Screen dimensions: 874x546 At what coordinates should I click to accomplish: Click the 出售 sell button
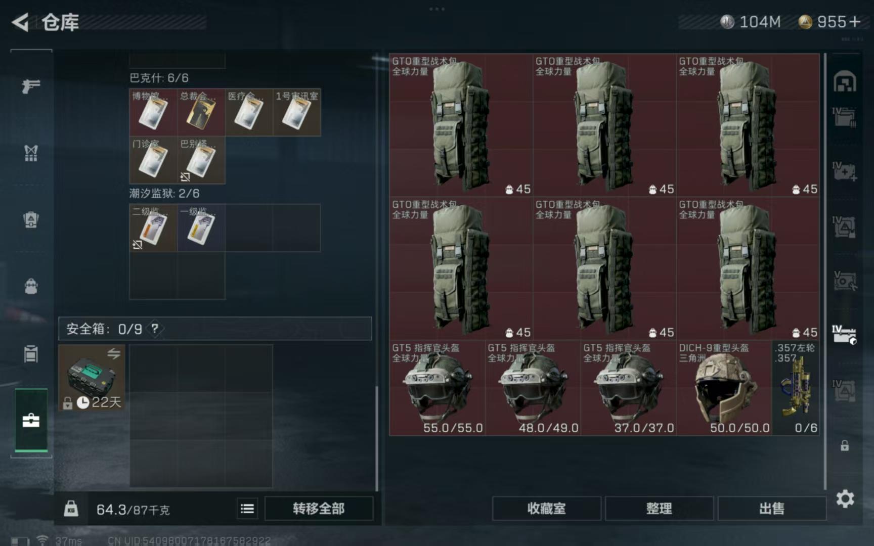(771, 509)
